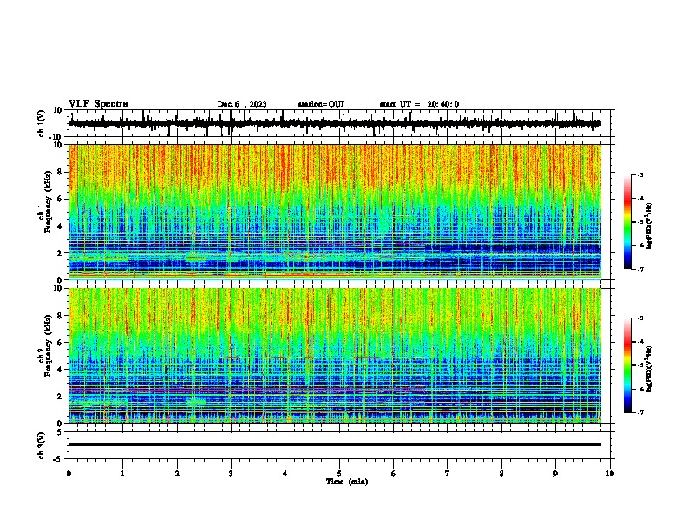Click the ch.1 "Frequency (kHz)" axis label
This screenshot has height=531, width=687.
[48, 201]
